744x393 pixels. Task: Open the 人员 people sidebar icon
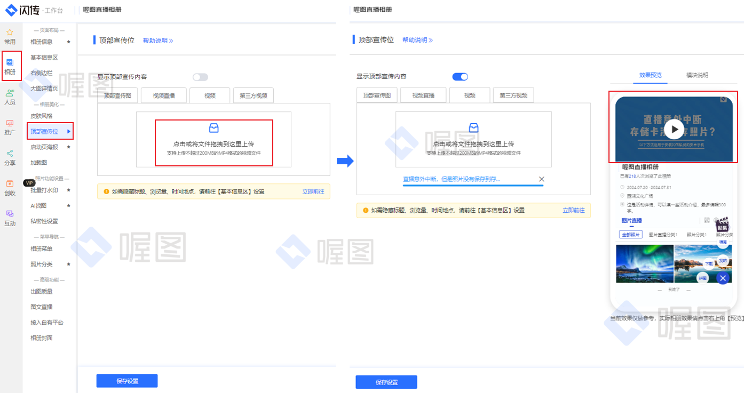[10, 93]
